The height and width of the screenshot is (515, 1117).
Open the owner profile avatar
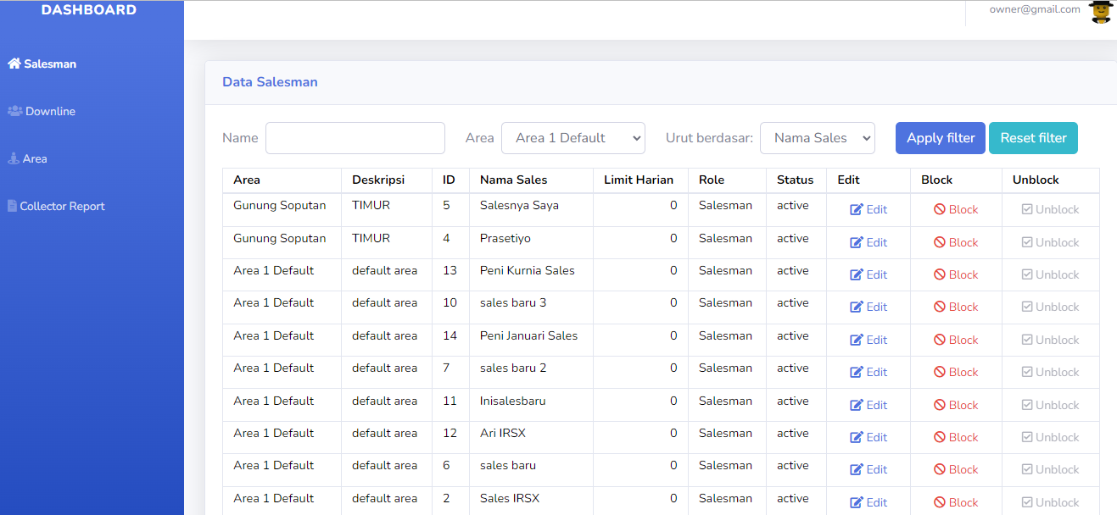1101,11
